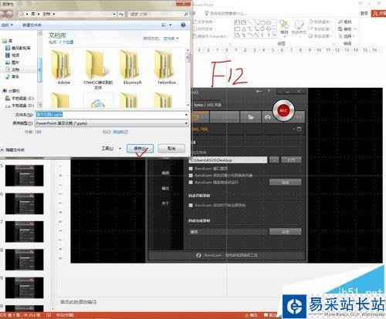Click 替换 replace in editing group
The height and width of the screenshot is (319, 386).
point(347,29)
